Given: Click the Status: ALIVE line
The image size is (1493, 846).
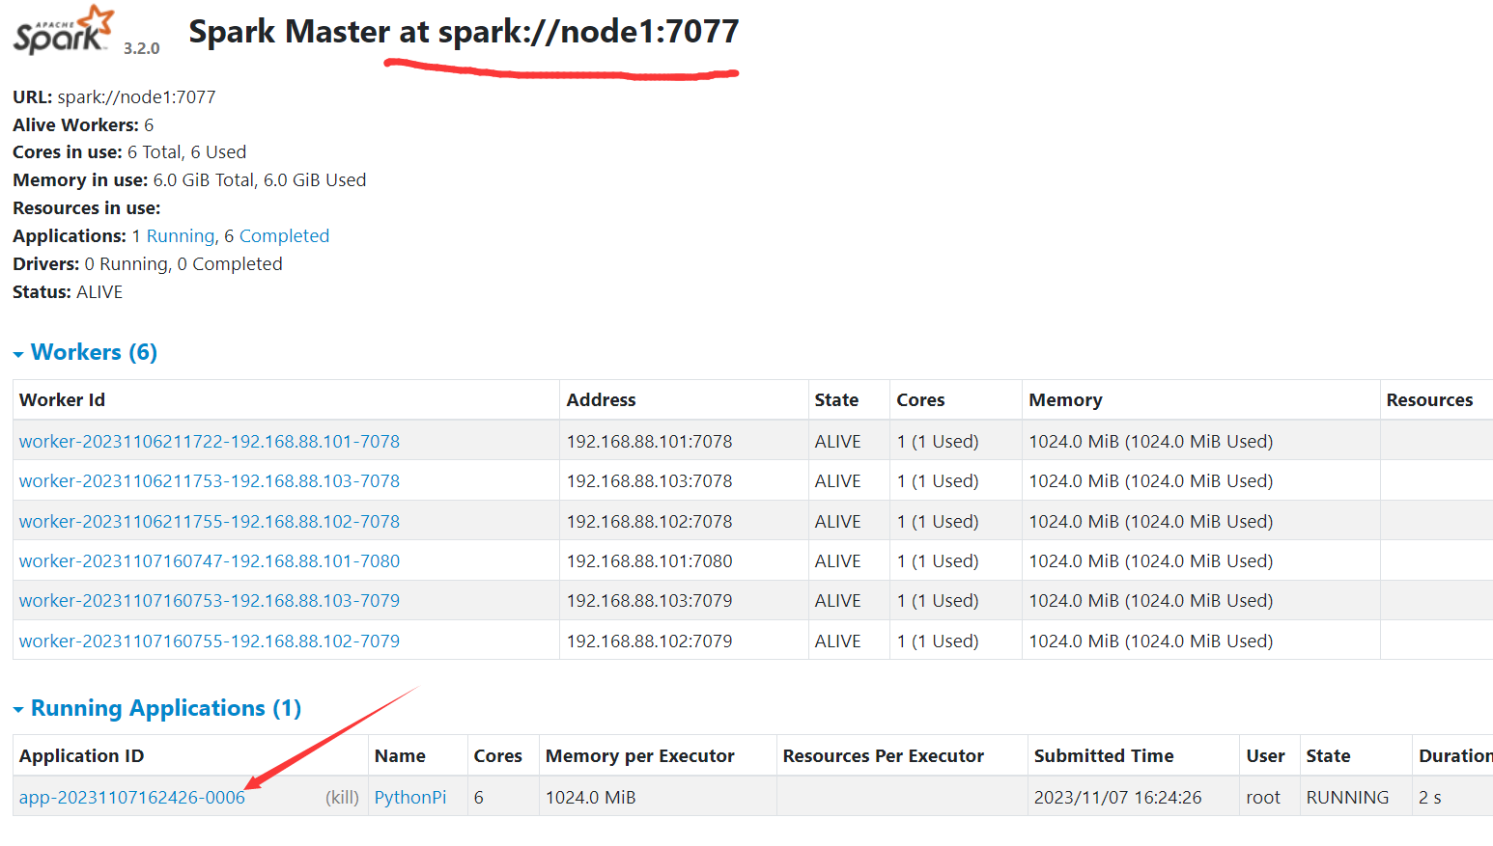Looking at the screenshot, I should tap(68, 292).
